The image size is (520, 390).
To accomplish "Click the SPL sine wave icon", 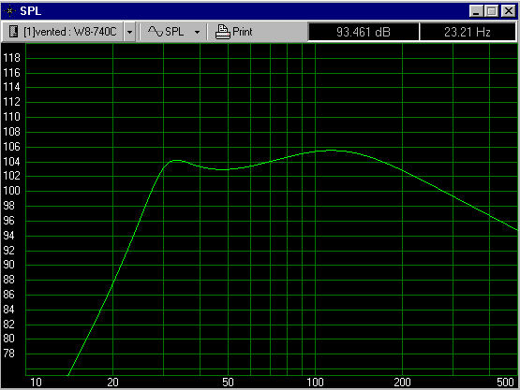I will click(156, 32).
